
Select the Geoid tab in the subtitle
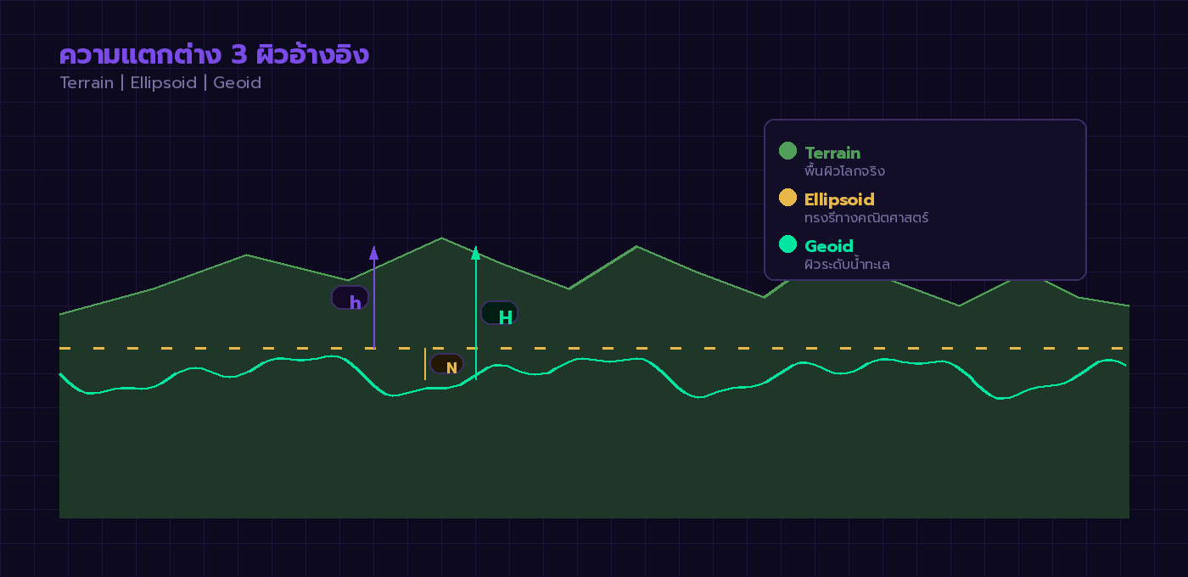[237, 82]
